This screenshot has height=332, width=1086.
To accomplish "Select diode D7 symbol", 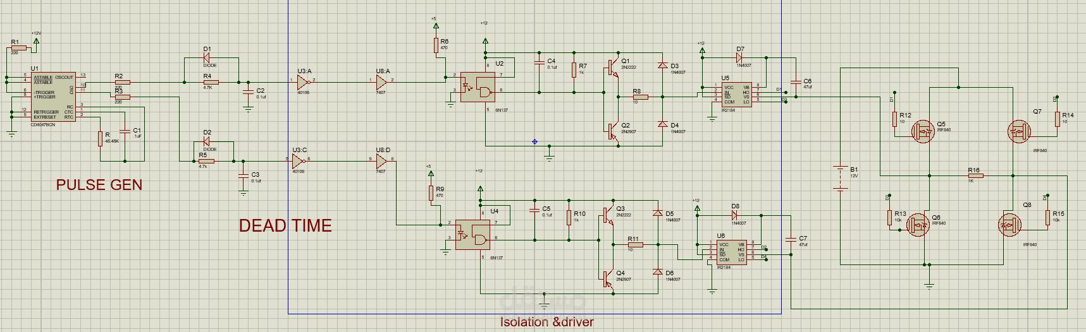I will (739, 57).
